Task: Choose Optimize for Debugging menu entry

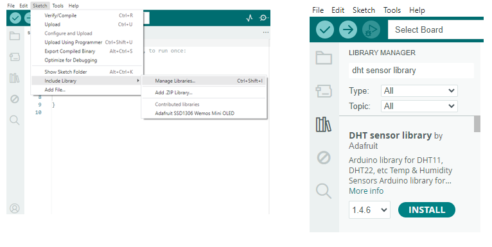Action: 87,60
